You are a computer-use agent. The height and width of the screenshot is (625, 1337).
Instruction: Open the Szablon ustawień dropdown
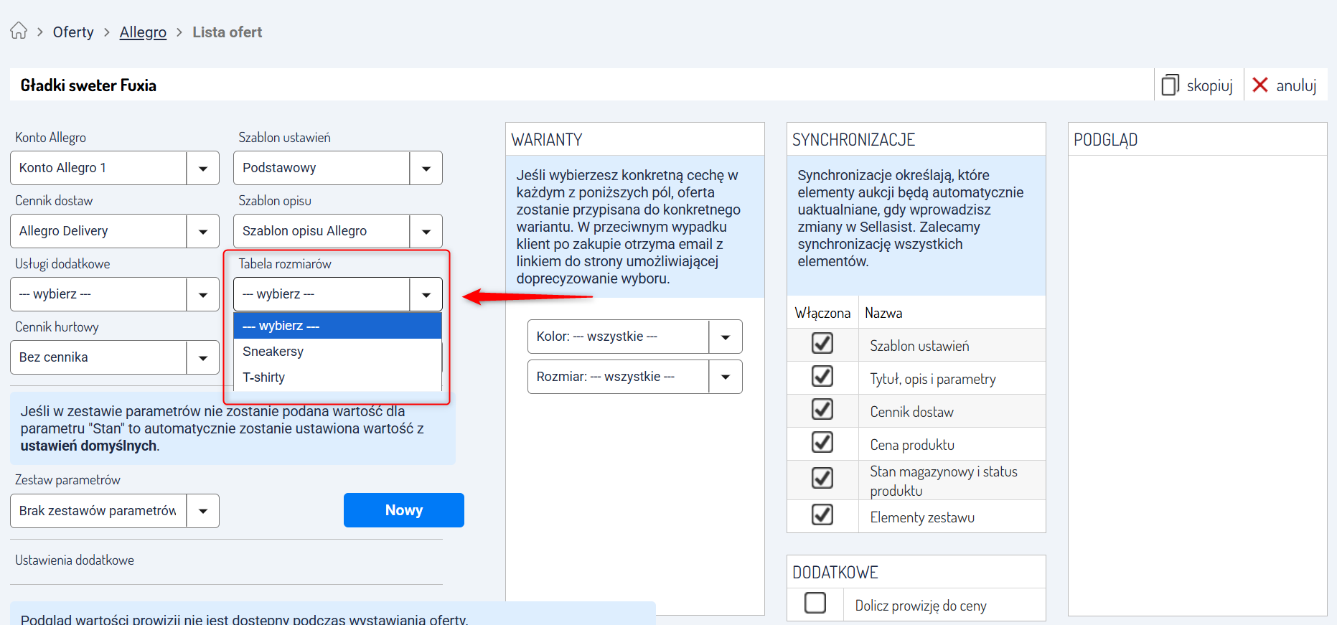point(426,169)
